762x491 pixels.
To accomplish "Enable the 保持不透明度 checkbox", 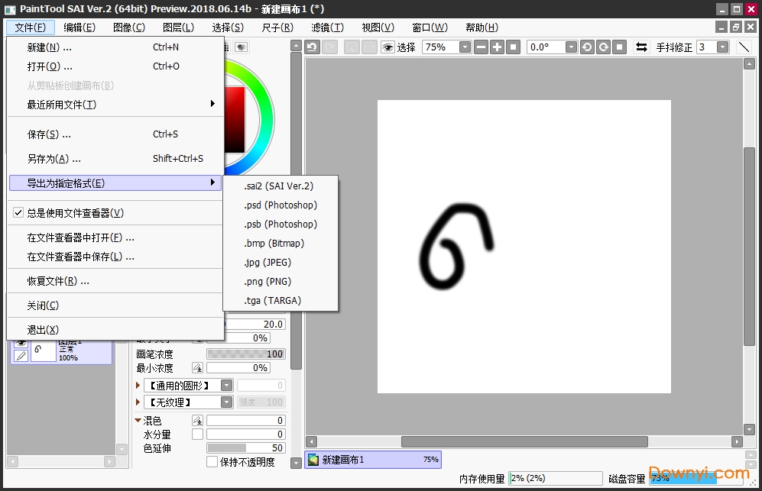I will 212,462.
